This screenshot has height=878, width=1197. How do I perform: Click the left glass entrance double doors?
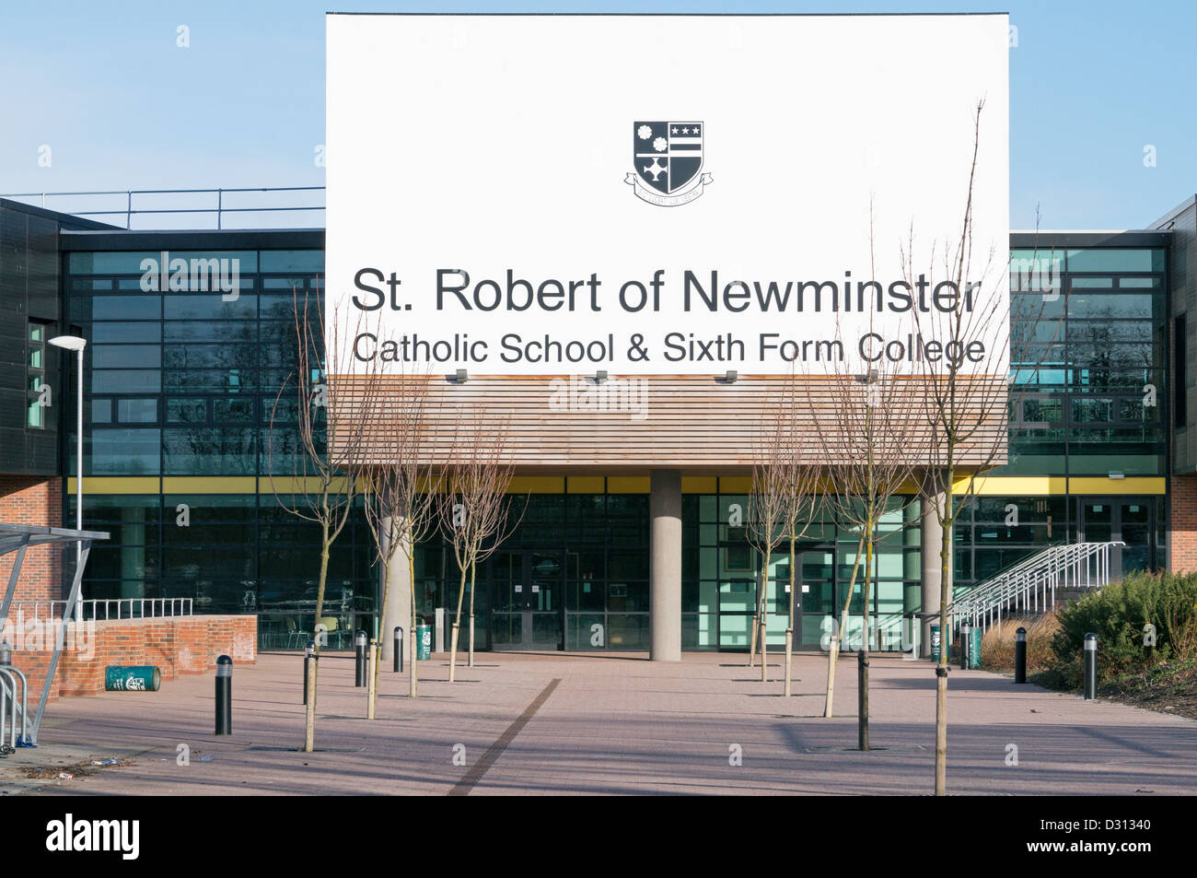[525, 601]
